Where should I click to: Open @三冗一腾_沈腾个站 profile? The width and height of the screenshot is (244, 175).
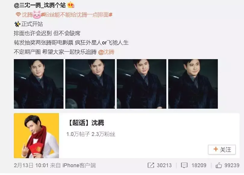point(40,5)
